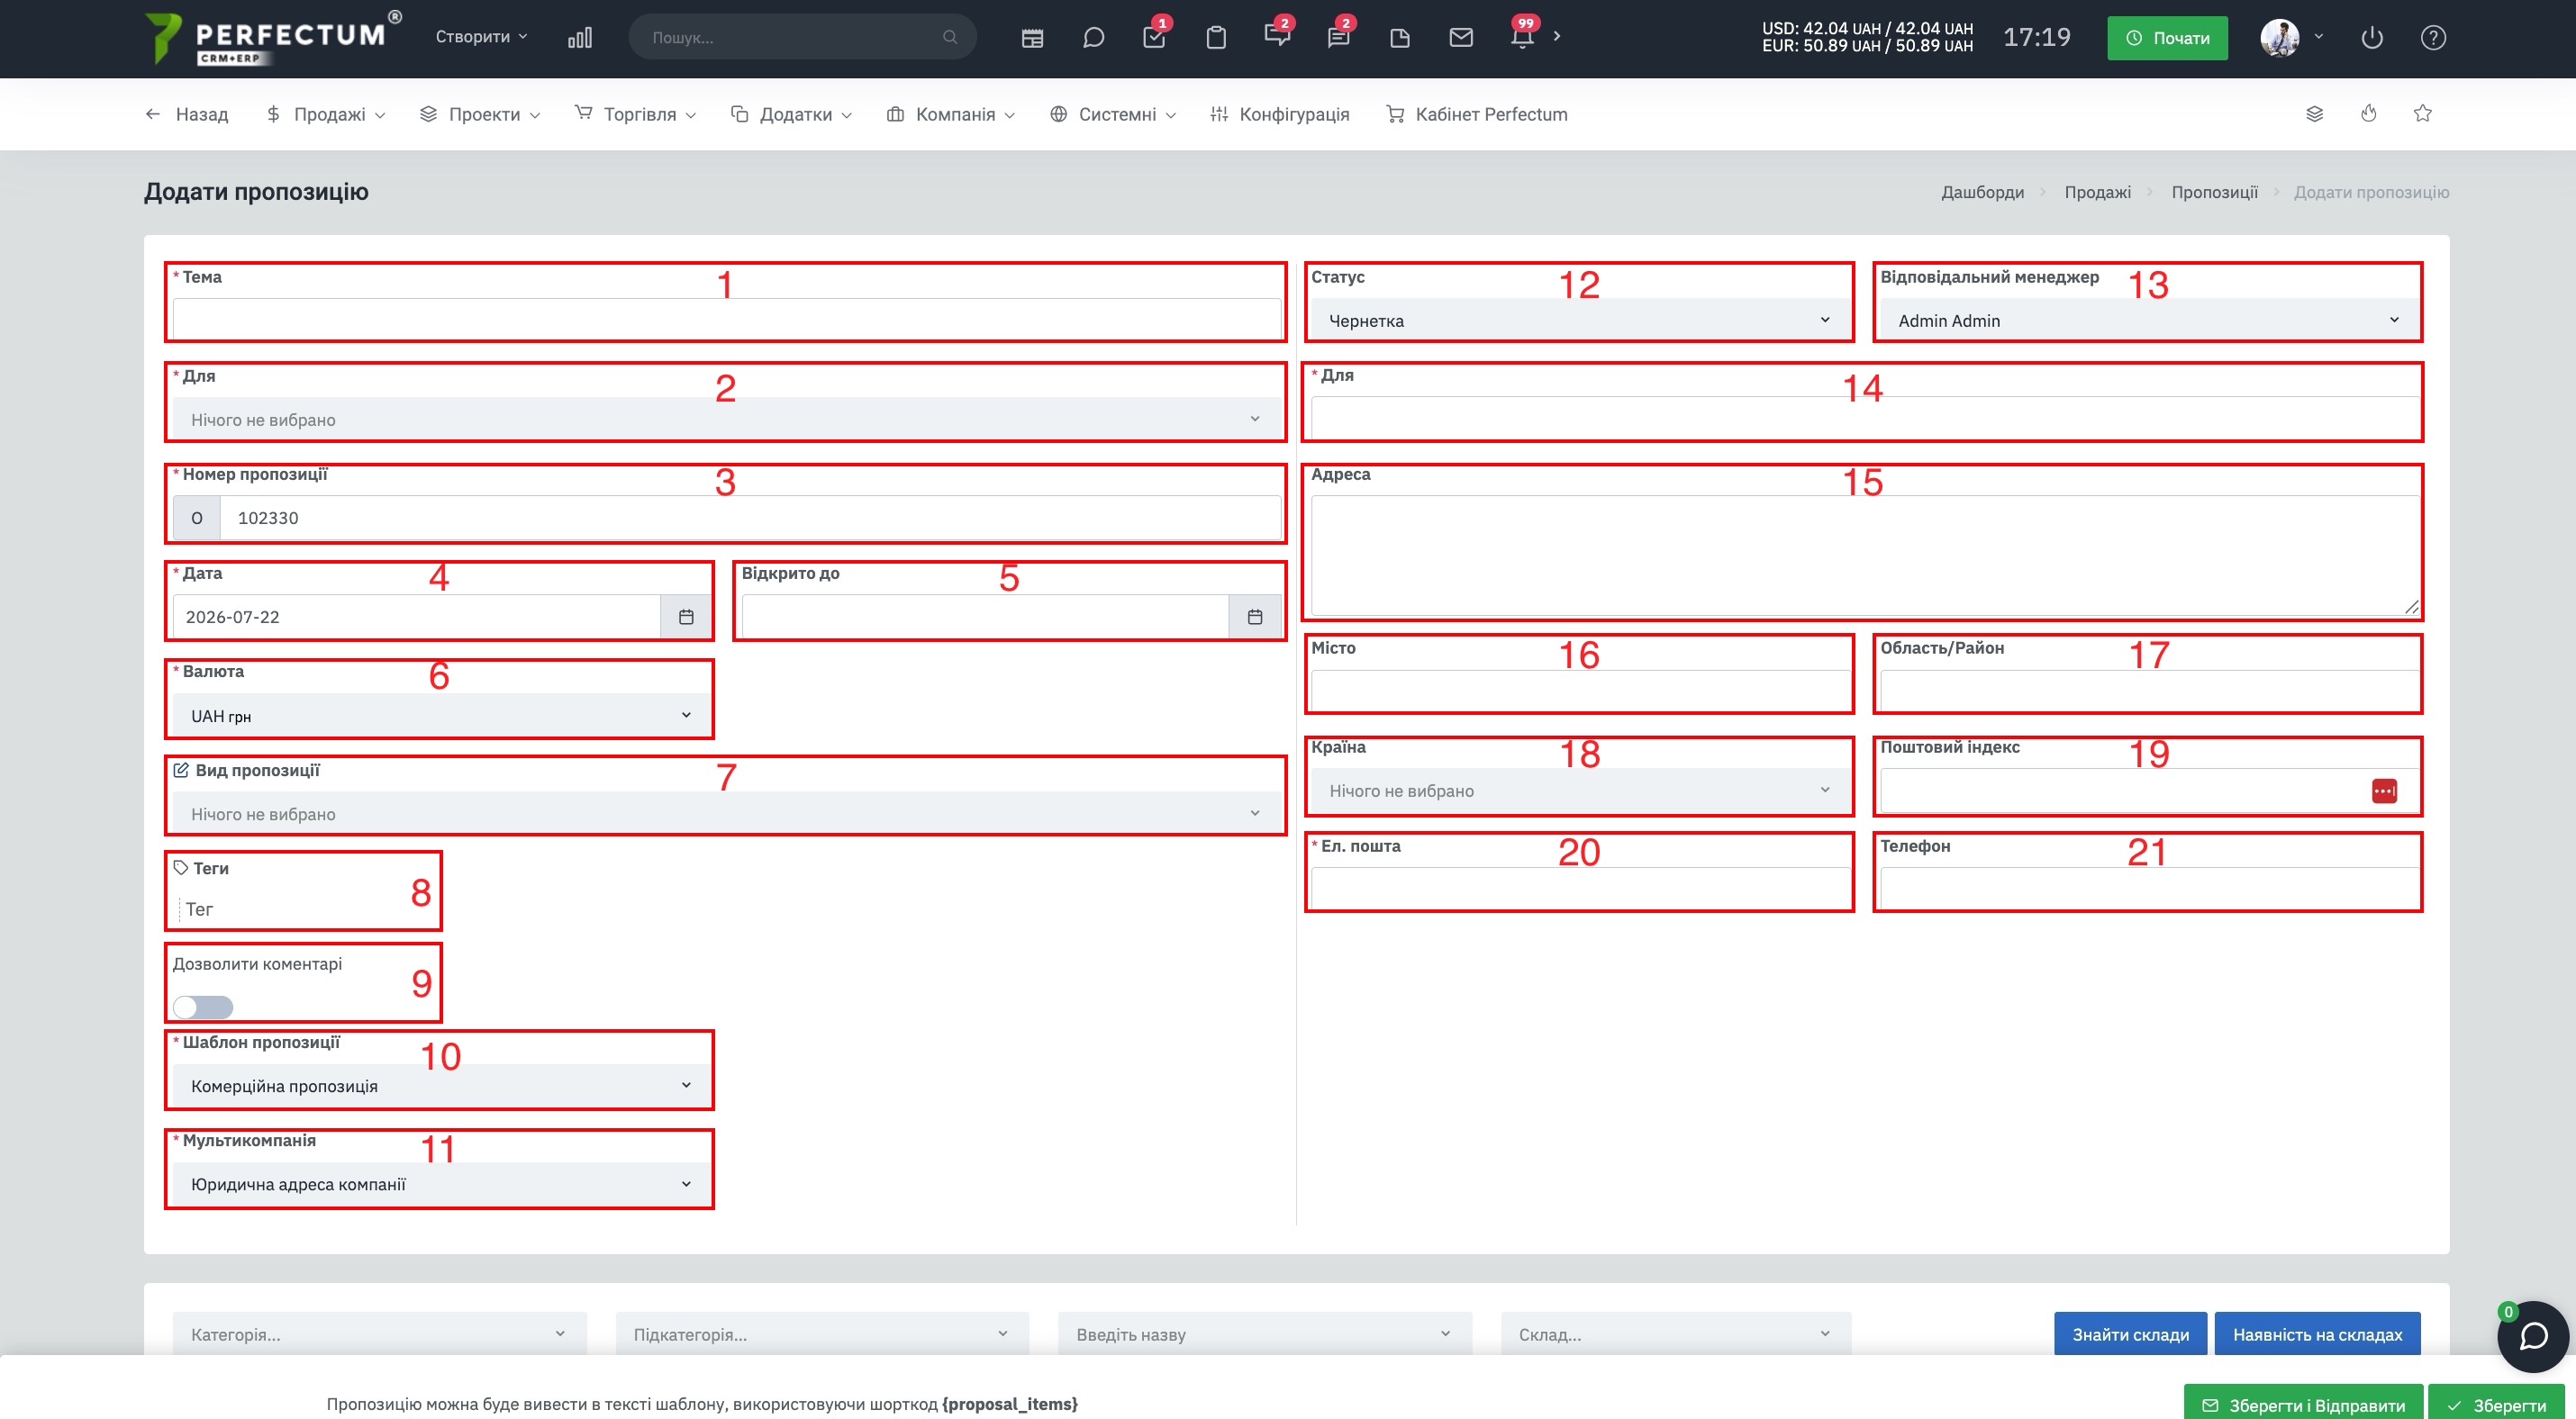This screenshot has width=2576, height=1419.
Task: Click the notifications bell icon
Action: pos(1522,38)
